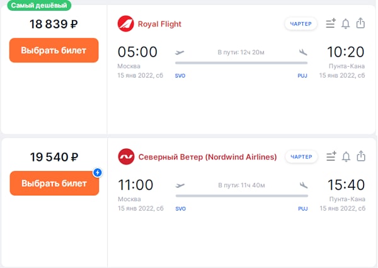This screenshot has width=378, height=268.
Task: Subscribe via bell icon on Royal Flight ticket
Action: (346, 24)
